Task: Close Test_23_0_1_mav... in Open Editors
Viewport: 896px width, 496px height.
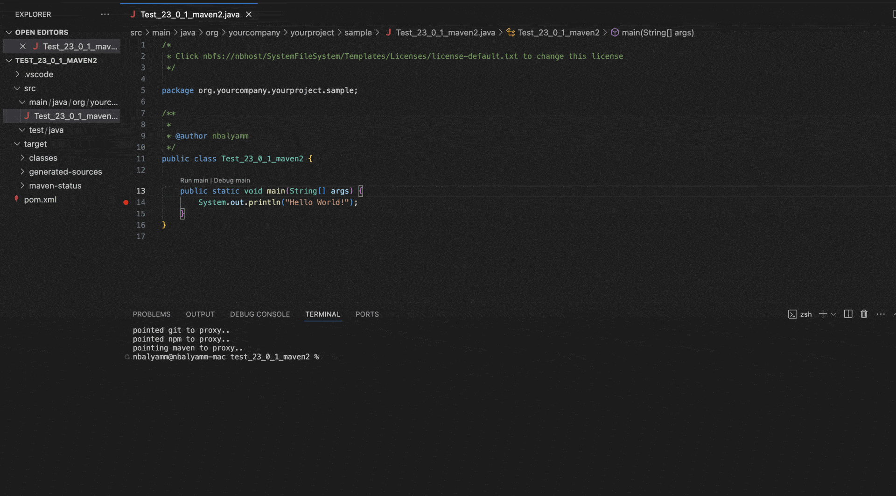Action: (x=22, y=46)
